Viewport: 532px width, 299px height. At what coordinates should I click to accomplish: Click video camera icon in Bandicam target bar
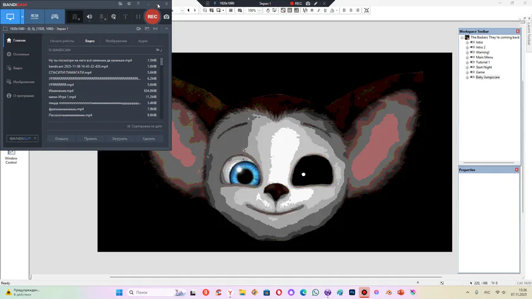click(x=138, y=29)
